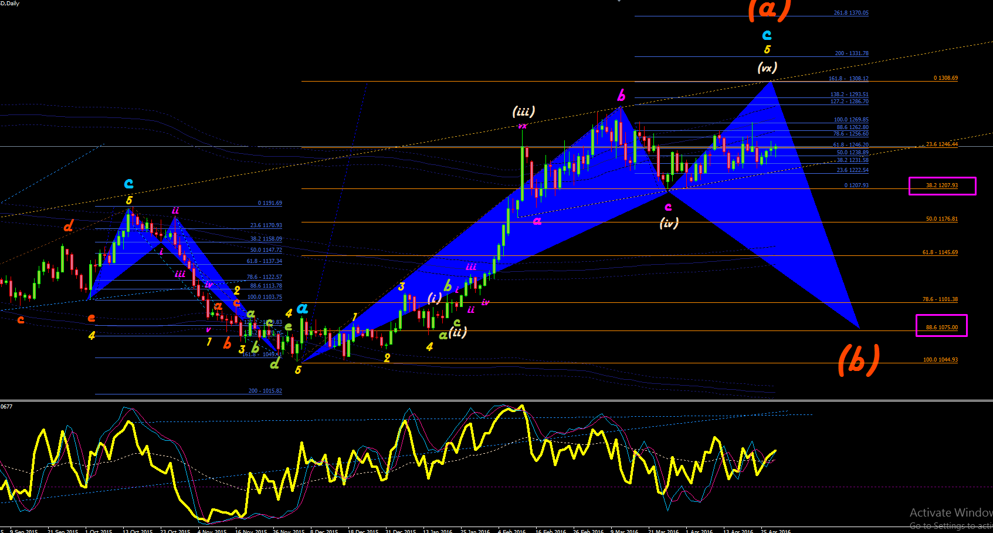Select the 0 1191.69 level label

coord(270,203)
